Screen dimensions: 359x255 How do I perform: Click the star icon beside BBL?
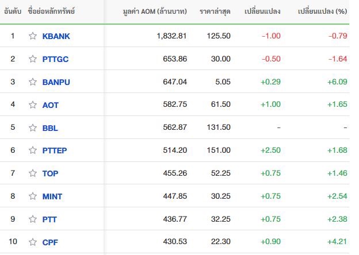[x=33, y=127]
